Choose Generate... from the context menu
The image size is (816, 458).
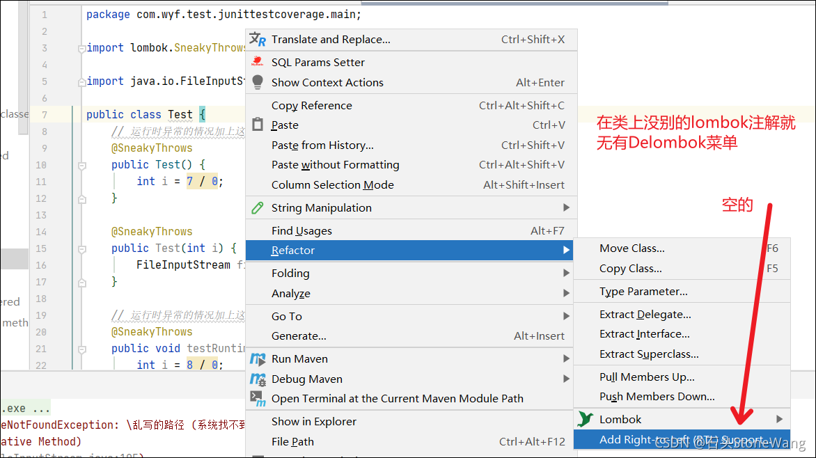pos(409,336)
